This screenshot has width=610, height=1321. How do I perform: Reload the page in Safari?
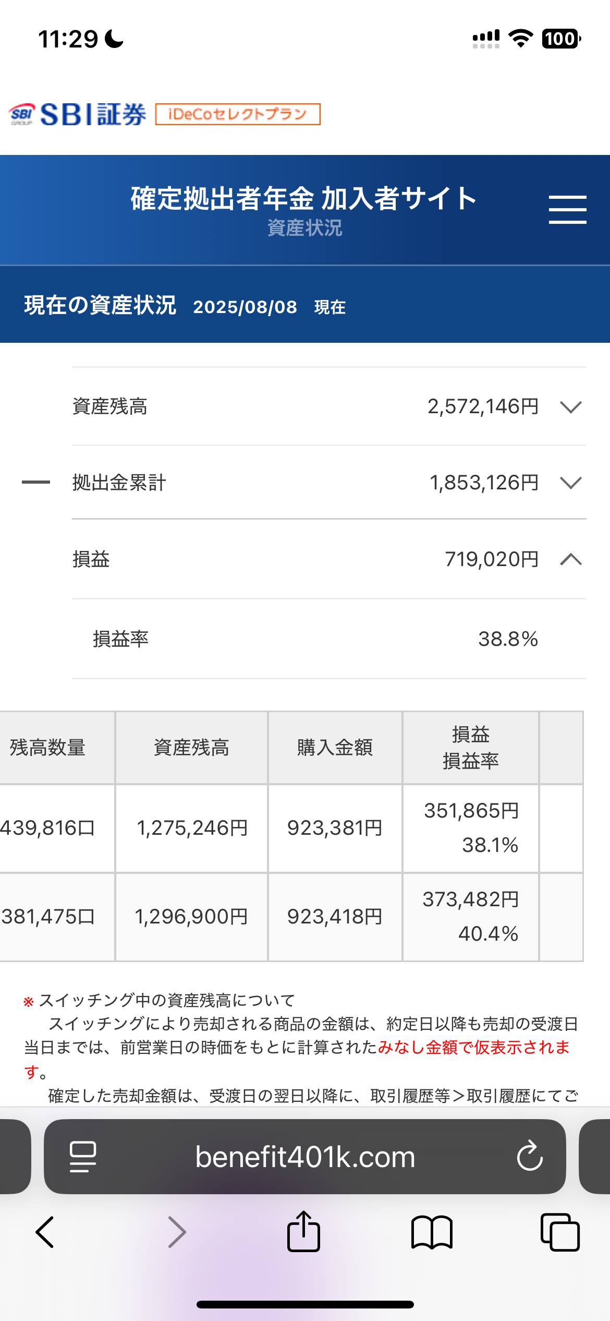tap(530, 1156)
